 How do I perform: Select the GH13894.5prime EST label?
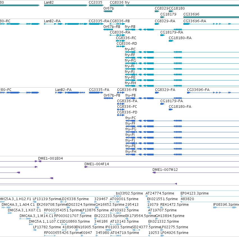[170, 216]
